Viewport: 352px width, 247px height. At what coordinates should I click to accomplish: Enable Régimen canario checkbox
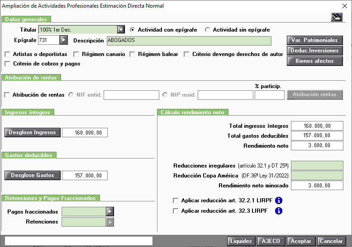[76, 54]
